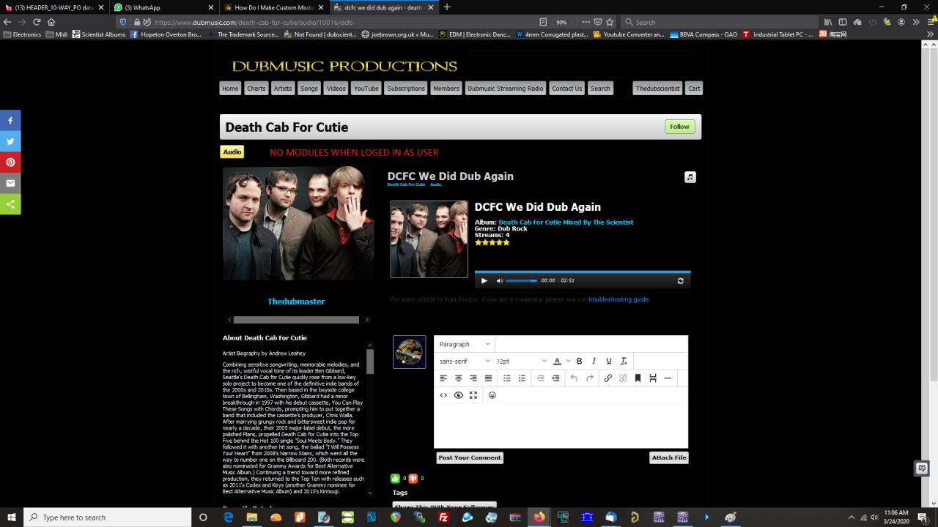Seek on the blue audio progress bar

point(583,272)
